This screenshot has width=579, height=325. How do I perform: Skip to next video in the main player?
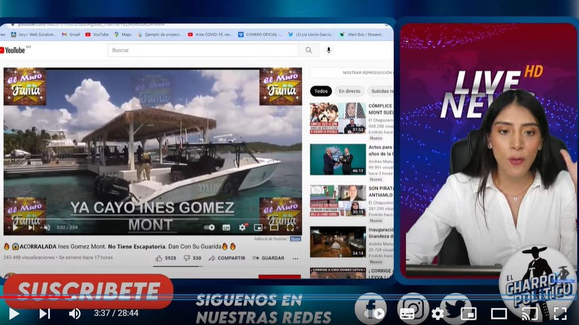tap(45, 314)
